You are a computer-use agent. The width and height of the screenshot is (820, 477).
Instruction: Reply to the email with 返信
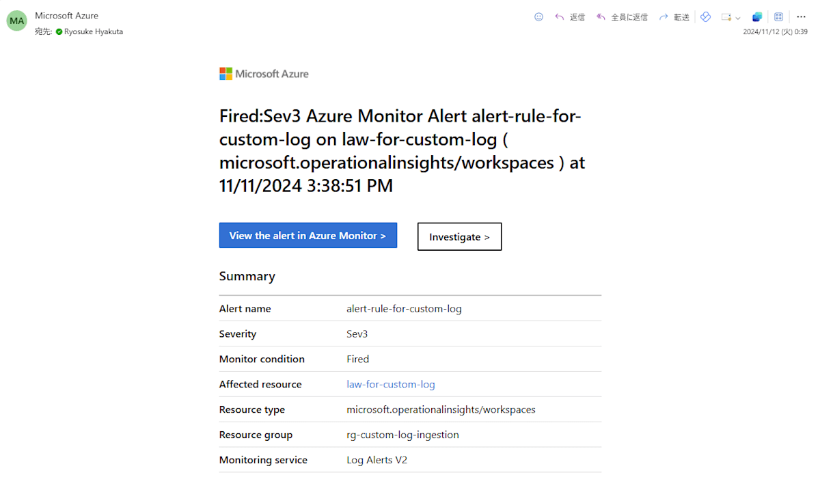click(569, 17)
